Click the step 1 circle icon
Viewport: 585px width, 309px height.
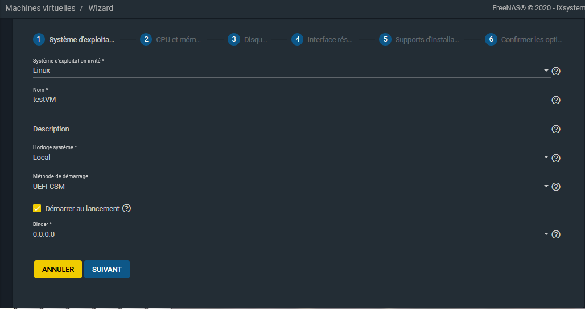click(39, 39)
